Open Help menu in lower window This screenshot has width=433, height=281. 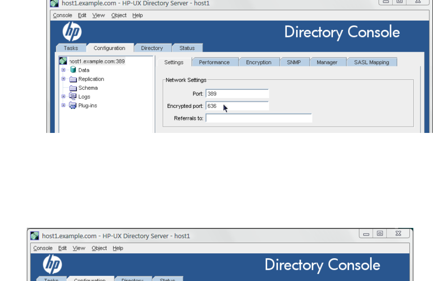(x=118, y=248)
